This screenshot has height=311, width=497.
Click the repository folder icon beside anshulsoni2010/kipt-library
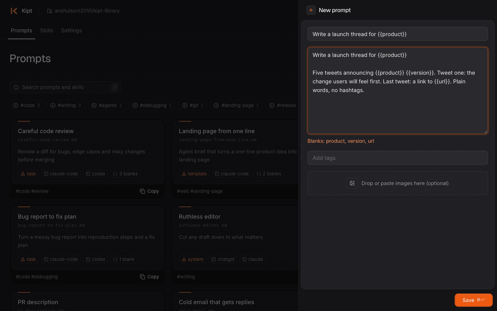[x=50, y=11]
